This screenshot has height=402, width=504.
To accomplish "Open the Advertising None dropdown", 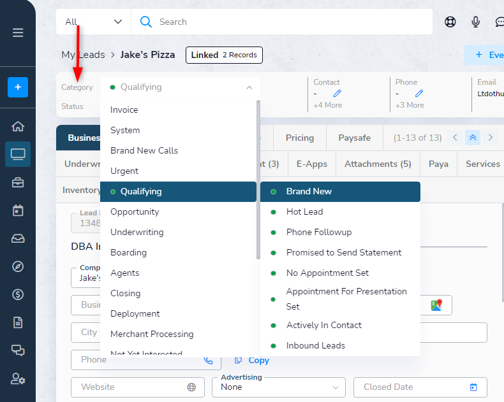I will point(279,387).
